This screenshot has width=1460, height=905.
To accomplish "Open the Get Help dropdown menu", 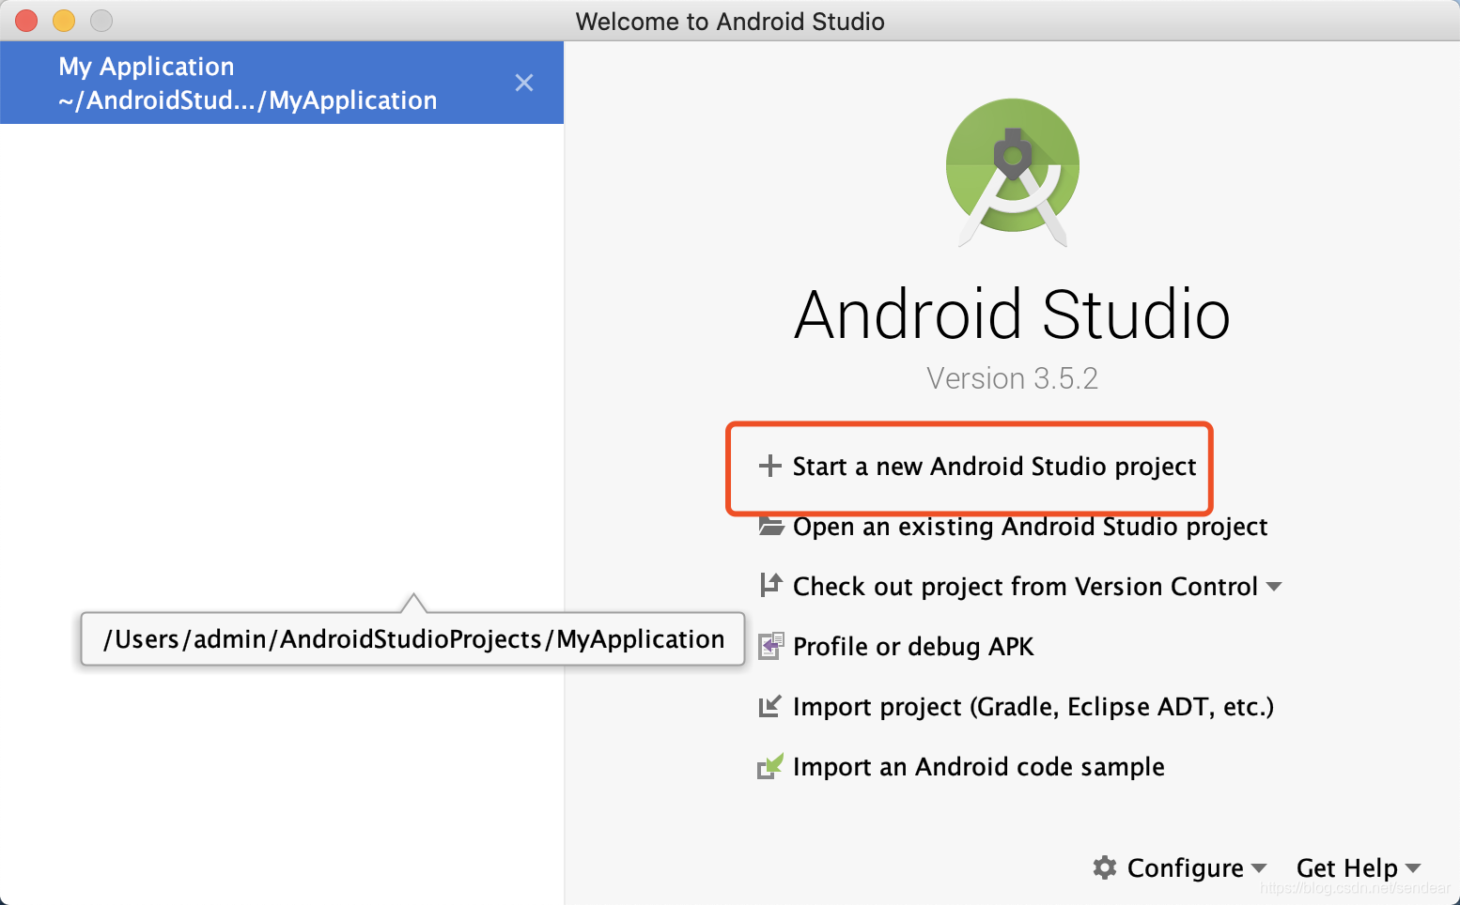I will tap(1358, 868).
